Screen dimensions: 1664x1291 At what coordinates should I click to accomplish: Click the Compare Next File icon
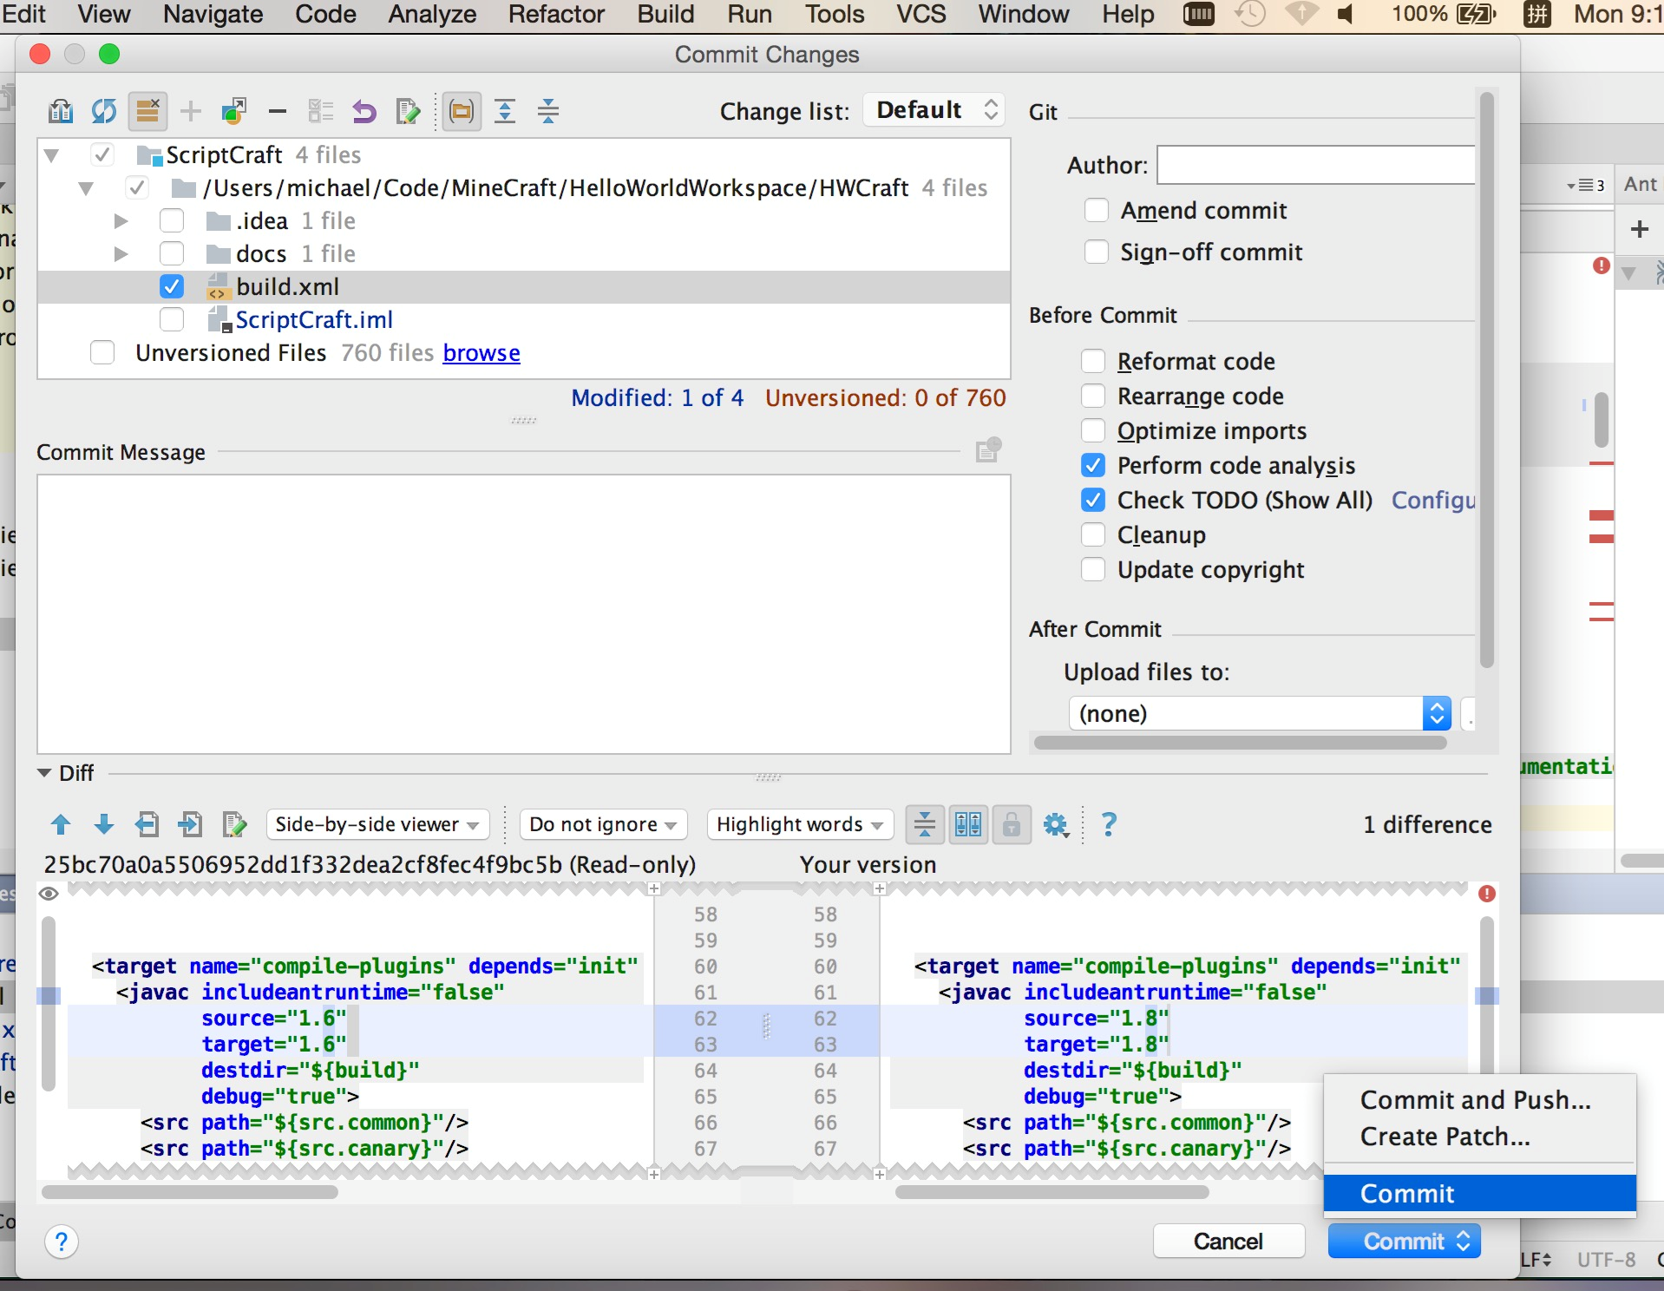click(190, 824)
